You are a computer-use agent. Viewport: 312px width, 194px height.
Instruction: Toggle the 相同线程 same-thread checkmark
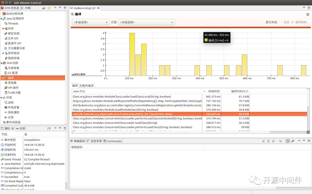(x=299, y=22)
